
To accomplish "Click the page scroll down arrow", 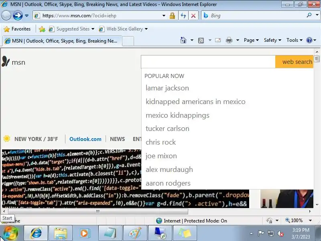I will pyautogui.click(x=317, y=204).
